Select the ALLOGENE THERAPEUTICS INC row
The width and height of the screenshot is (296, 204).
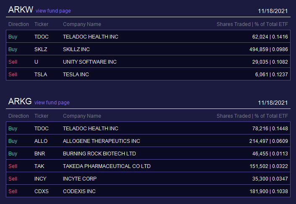tap(148, 141)
